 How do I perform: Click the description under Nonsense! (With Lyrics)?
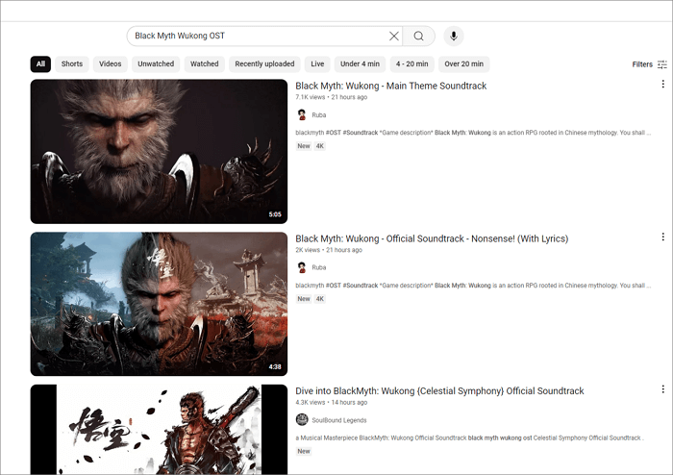[473, 286]
